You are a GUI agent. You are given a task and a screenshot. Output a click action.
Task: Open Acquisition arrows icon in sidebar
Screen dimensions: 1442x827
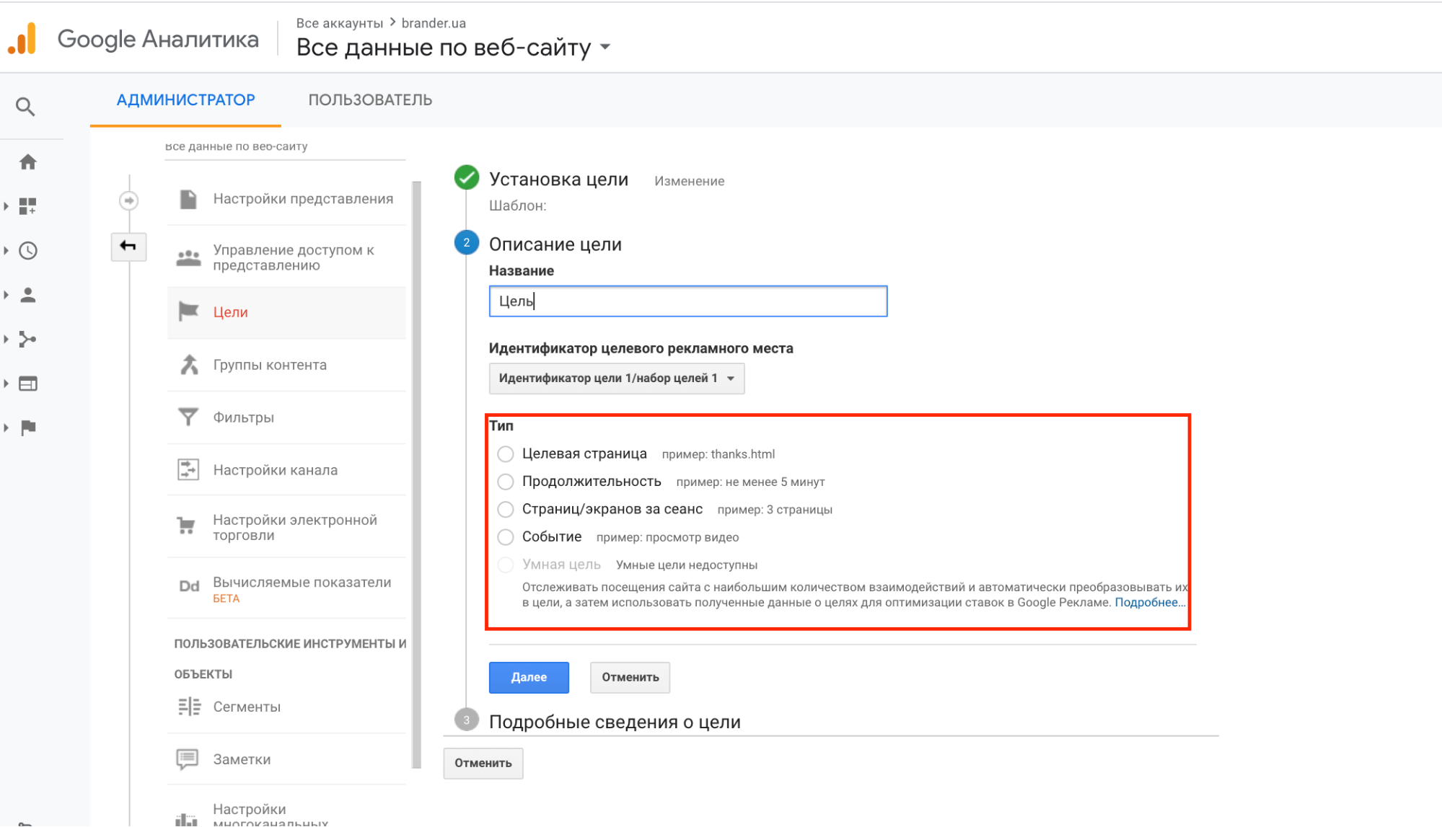pos(28,339)
